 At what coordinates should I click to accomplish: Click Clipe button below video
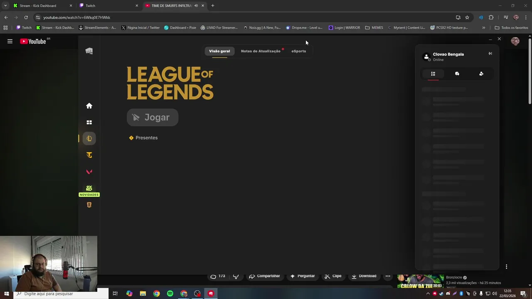333,276
